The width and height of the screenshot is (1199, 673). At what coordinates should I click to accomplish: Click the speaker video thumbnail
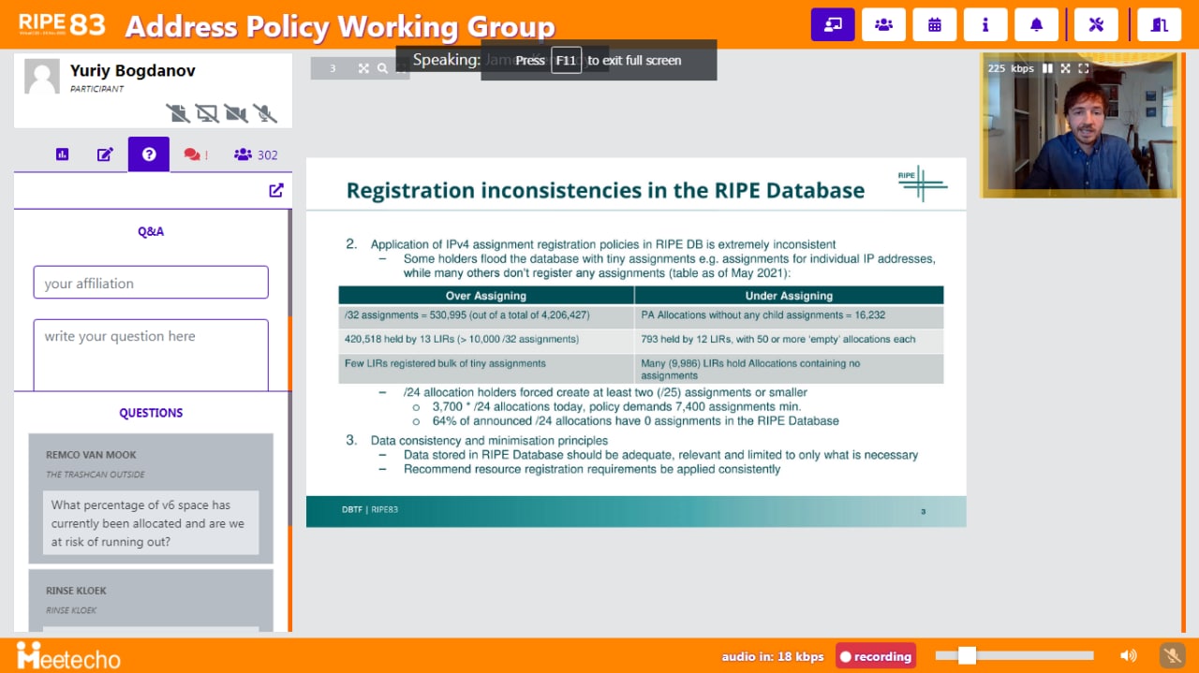click(x=1079, y=124)
